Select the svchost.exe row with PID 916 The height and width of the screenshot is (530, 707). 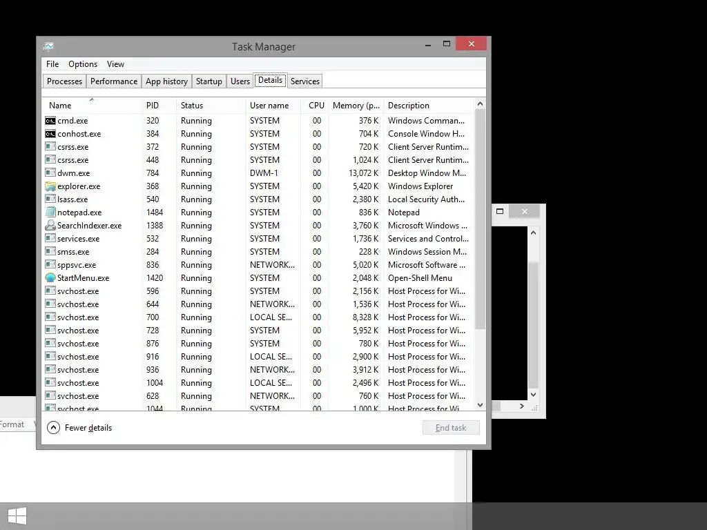point(258,357)
